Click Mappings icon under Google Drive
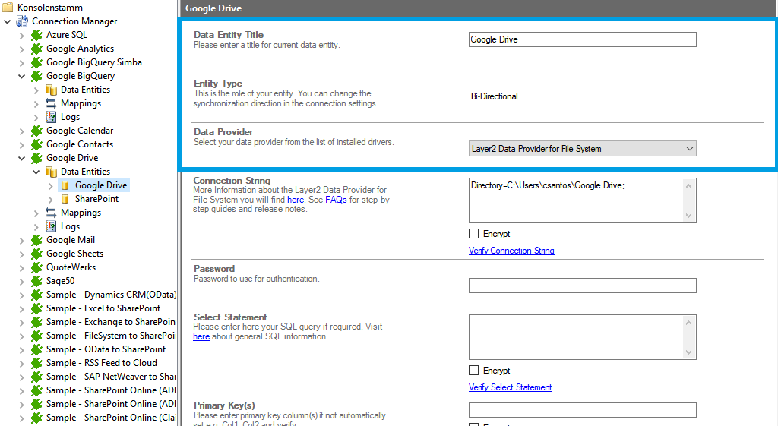Image resolution: width=778 pixels, height=426 pixels. click(x=51, y=213)
